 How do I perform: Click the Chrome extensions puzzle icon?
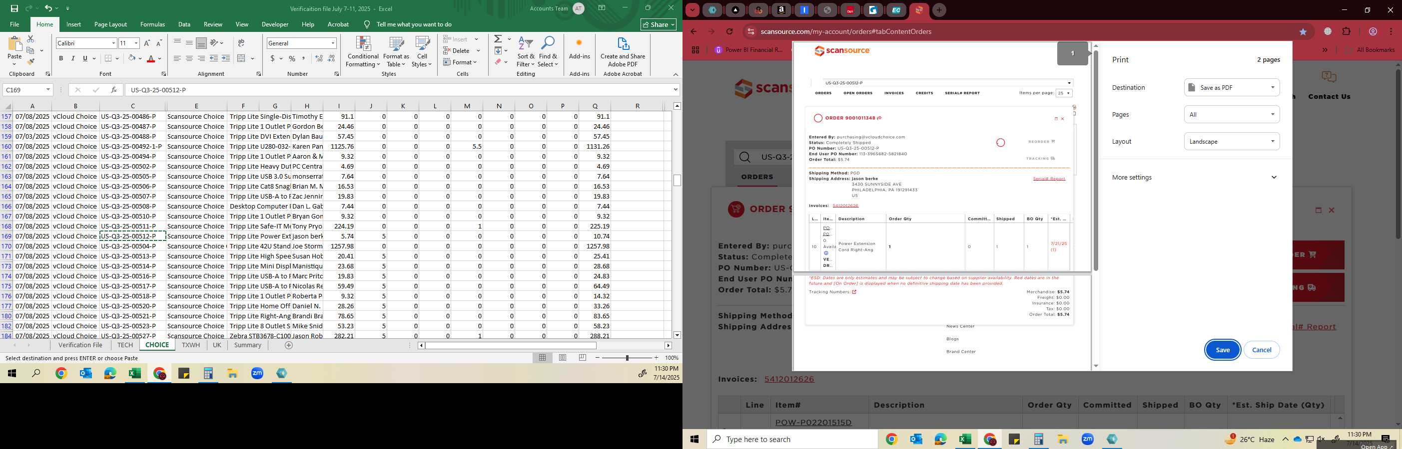click(1347, 31)
